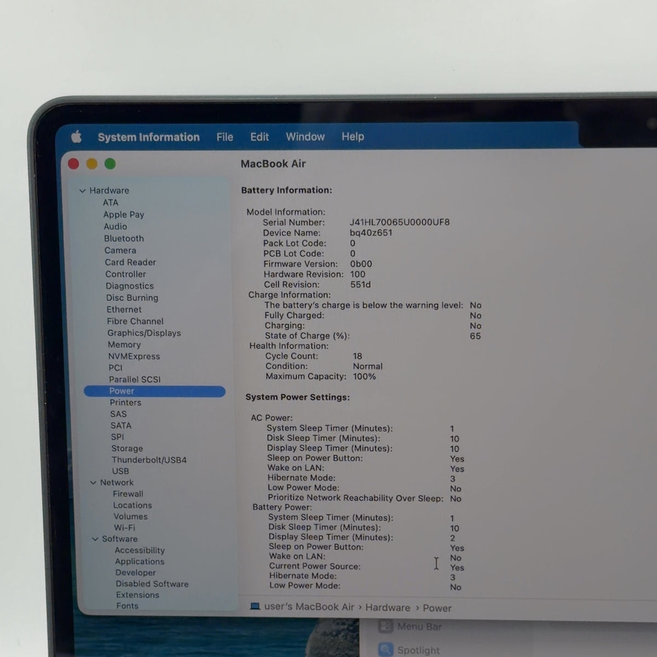Screen dimensions: 657x657
Task: Click the System Power Settings heading
Action: pyautogui.click(x=297, y=397)
